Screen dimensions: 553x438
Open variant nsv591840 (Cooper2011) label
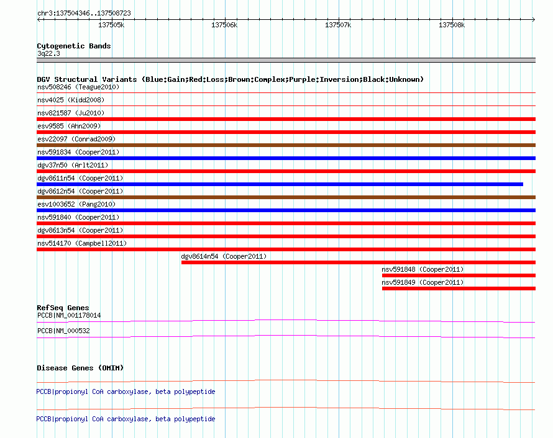pos(78,217)
